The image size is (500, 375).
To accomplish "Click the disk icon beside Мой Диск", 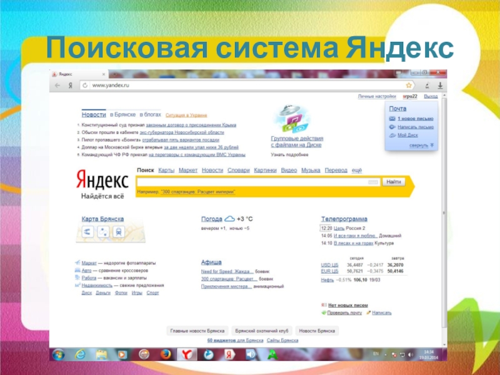I will (392, 135).
